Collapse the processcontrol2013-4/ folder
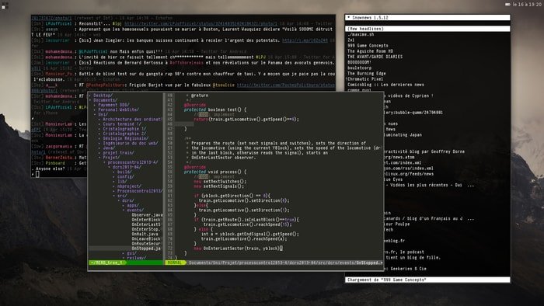The height and width of the screenshot is (306, 544). point(133,162)
